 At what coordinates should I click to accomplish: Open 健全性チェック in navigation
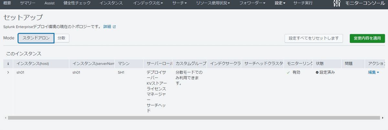tap(77, 4)
